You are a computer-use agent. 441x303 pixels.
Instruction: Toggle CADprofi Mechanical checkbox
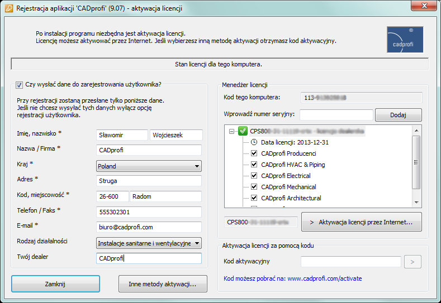pos(254,187)
